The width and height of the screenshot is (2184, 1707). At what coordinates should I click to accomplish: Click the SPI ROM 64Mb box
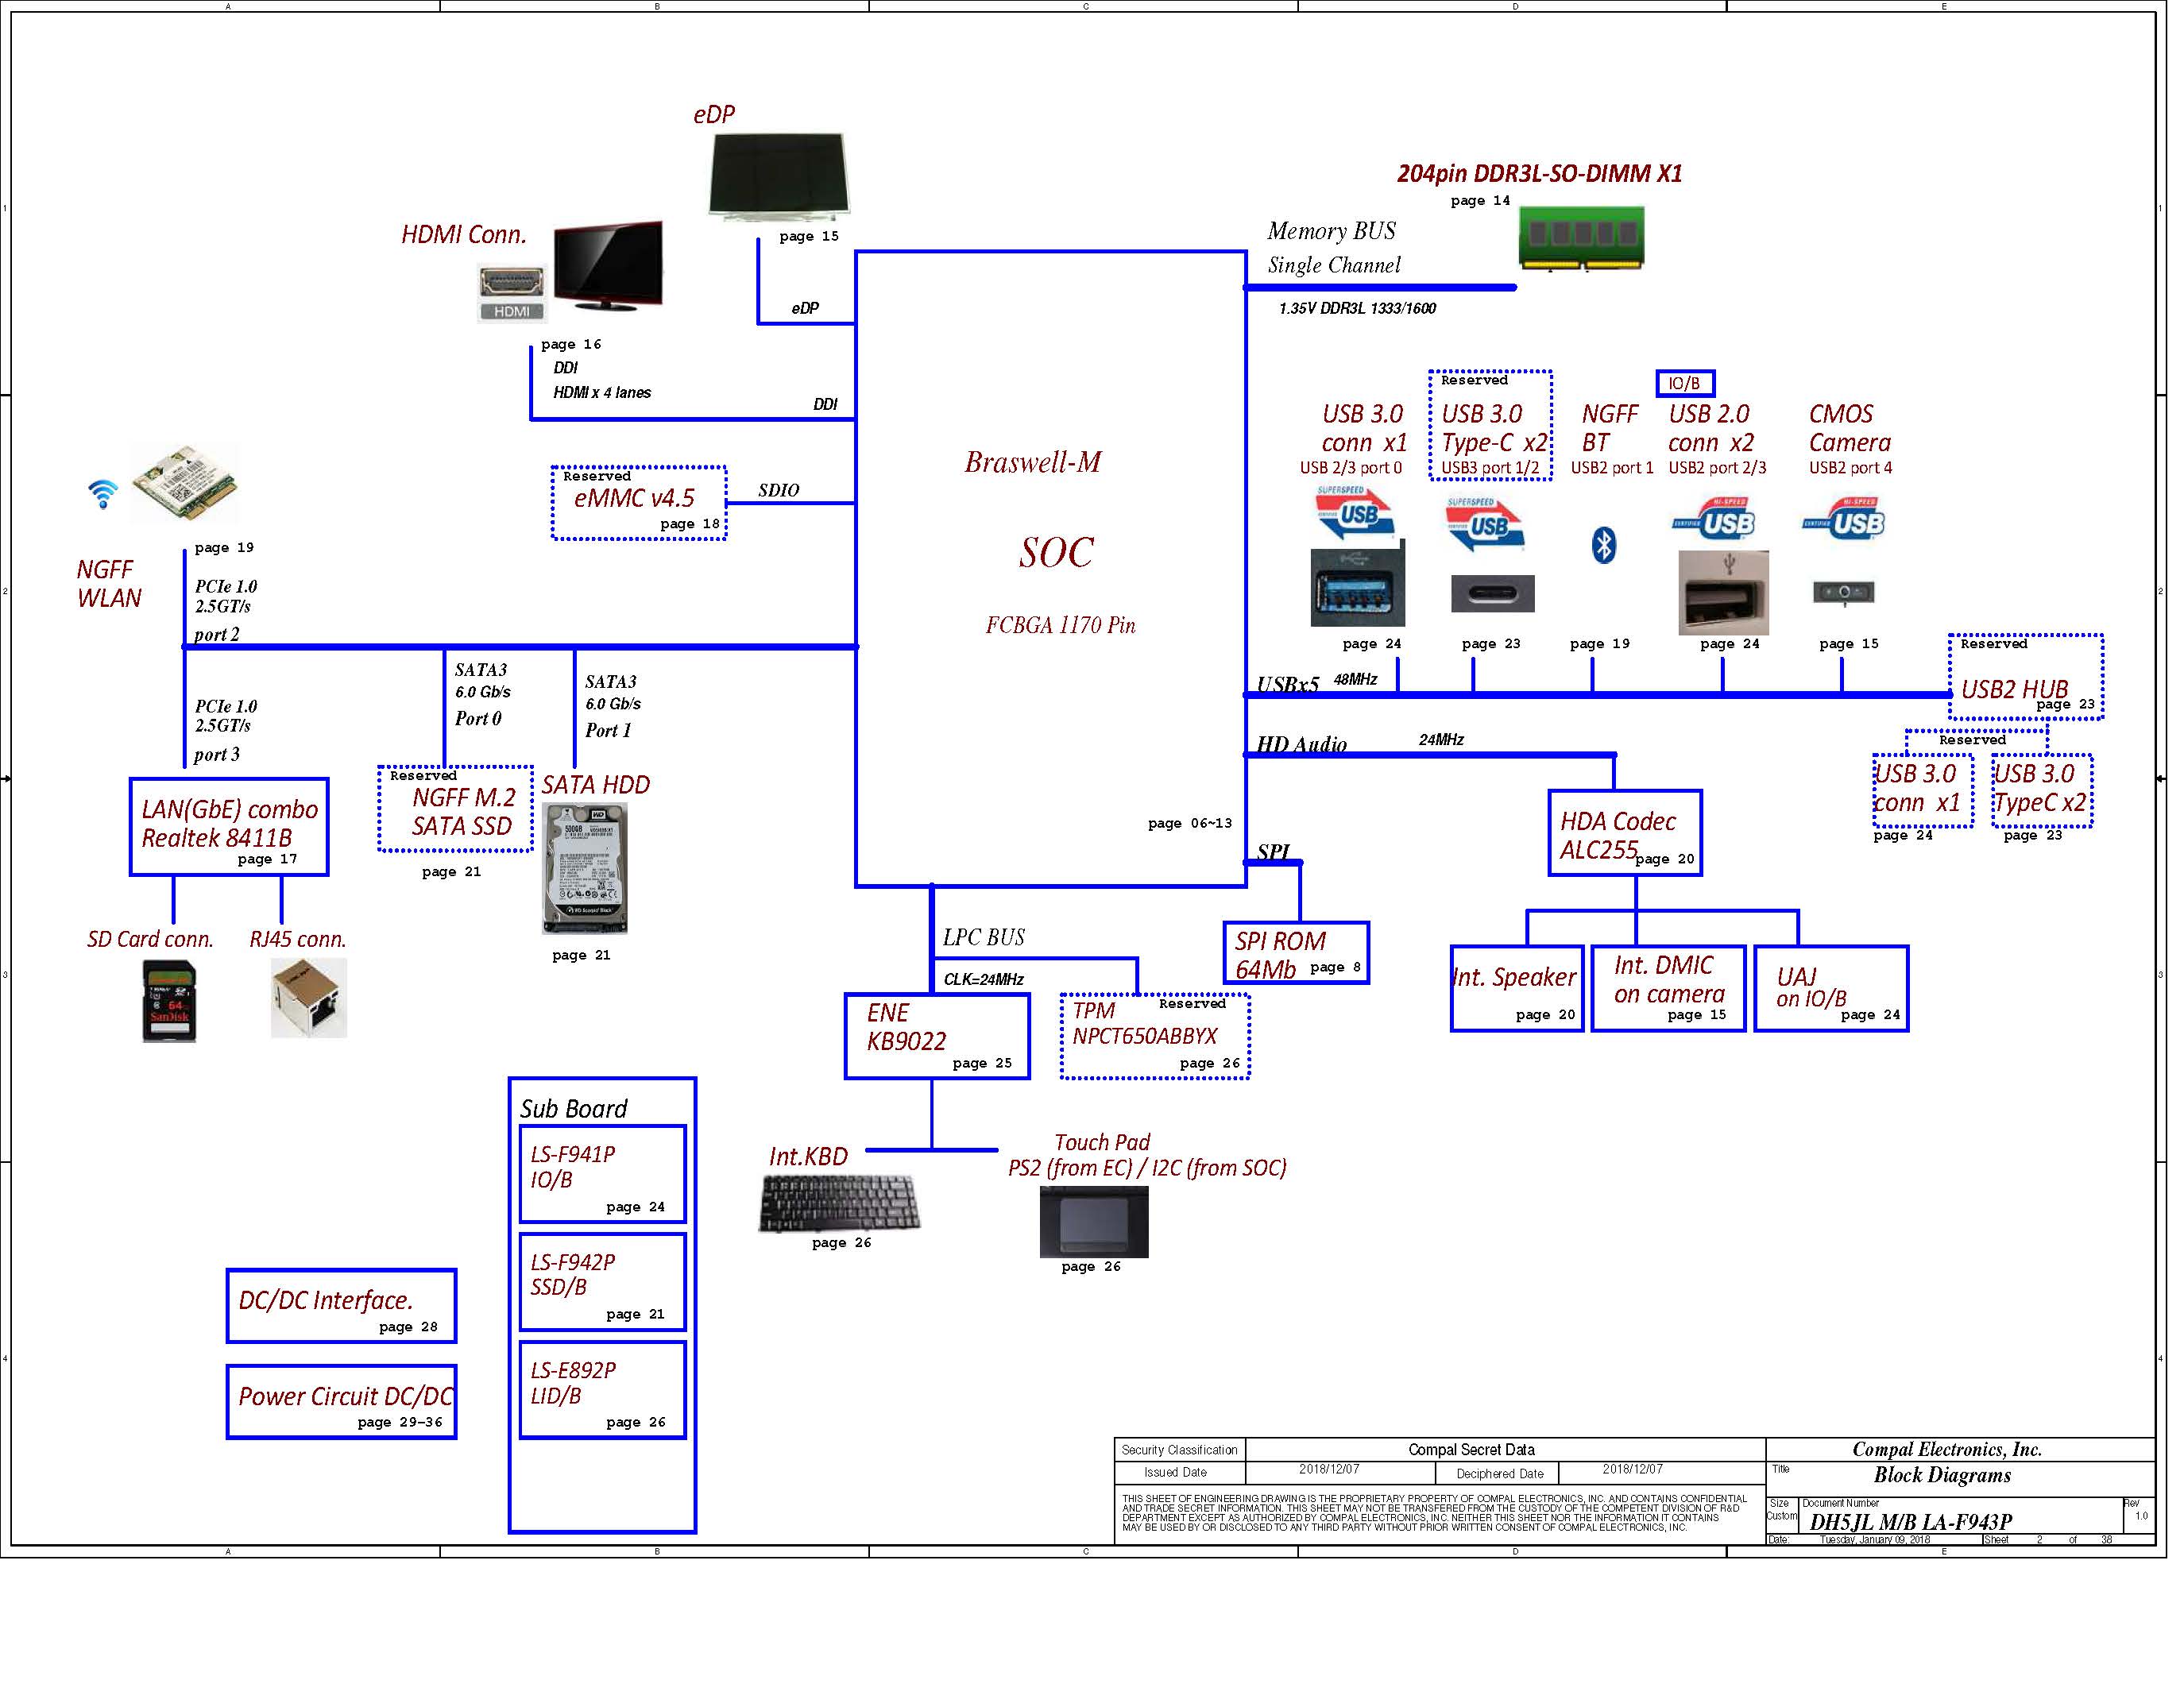click(x=1295, y=953)
